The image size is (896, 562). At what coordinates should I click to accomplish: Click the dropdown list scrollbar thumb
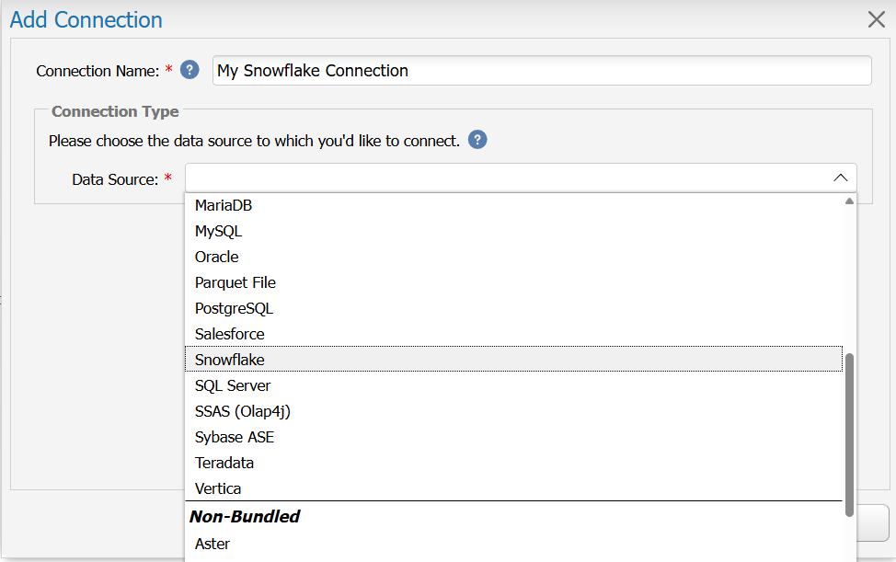click(x=849, y=435)
